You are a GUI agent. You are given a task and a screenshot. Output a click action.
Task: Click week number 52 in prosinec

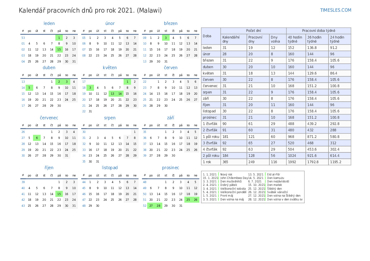click(x=145, y=206)
